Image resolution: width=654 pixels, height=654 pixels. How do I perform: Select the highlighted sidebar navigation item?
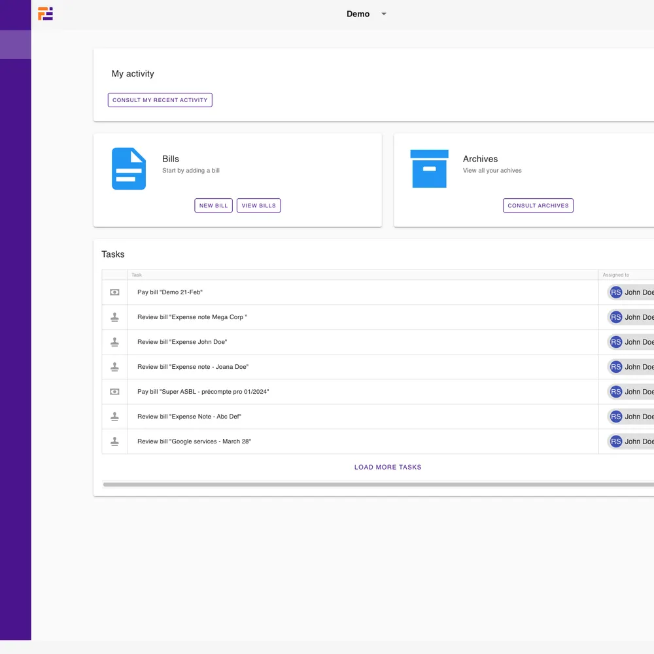tap(15, 44)
